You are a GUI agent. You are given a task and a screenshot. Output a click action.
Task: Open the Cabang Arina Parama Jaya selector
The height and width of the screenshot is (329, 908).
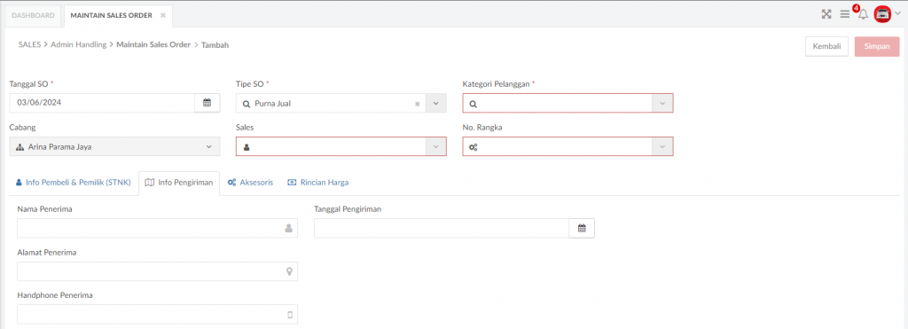[x=114, y=146]
